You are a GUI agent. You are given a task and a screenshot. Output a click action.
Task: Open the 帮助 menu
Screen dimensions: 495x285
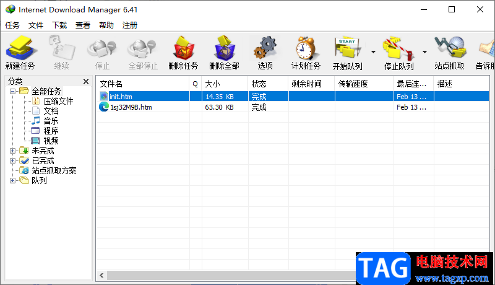pos(106,25)
